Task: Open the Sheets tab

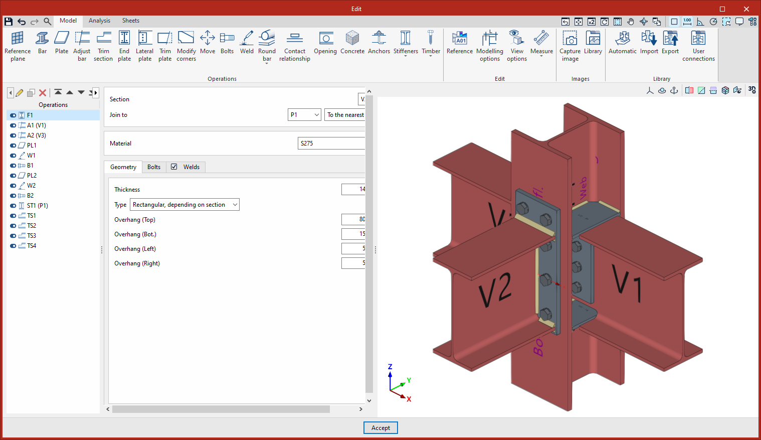Action: tap(131, 21)
